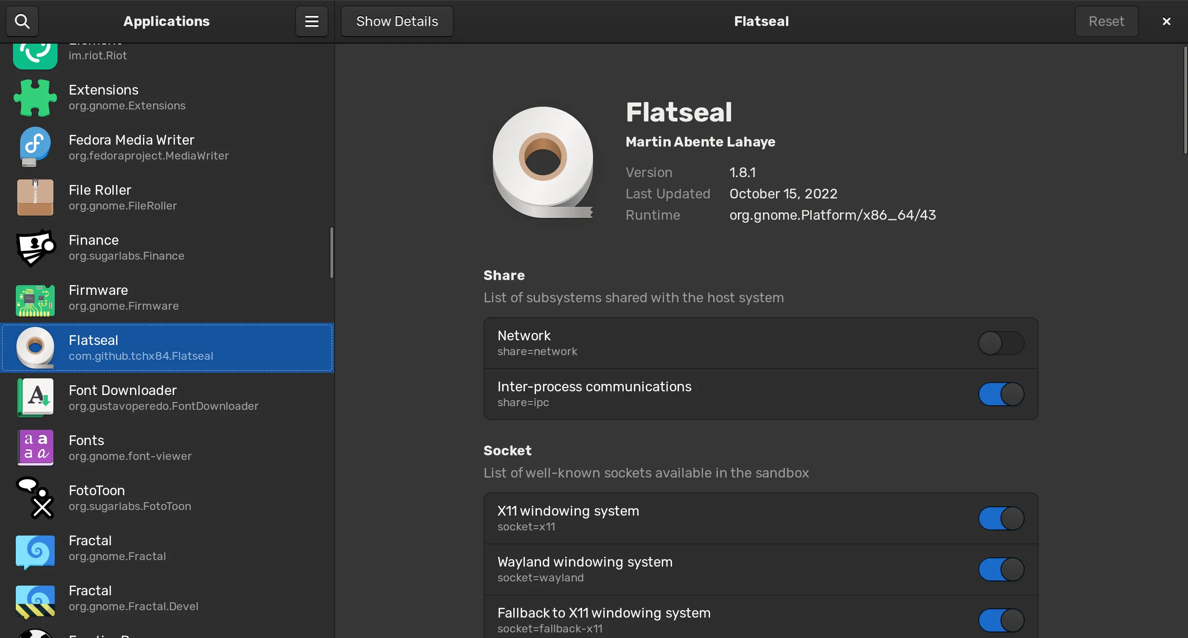
Task: Select the highlighted Flatseal row
Action: coord(167,348)
